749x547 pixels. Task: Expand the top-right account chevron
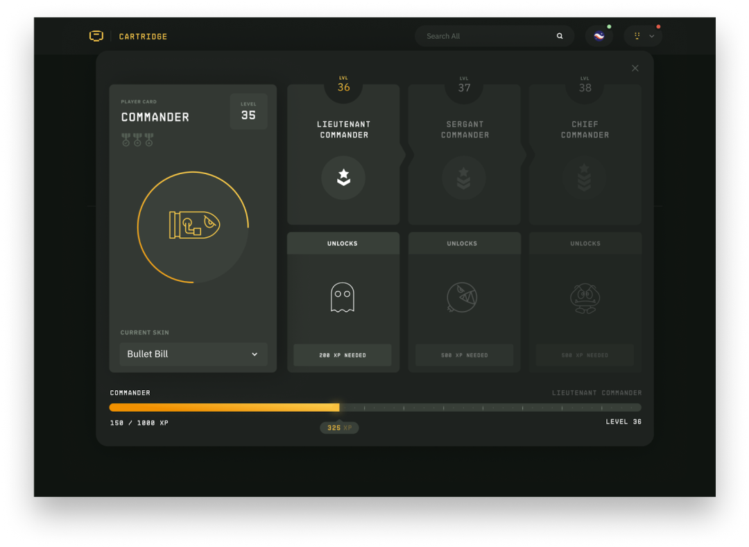point(651,36)
